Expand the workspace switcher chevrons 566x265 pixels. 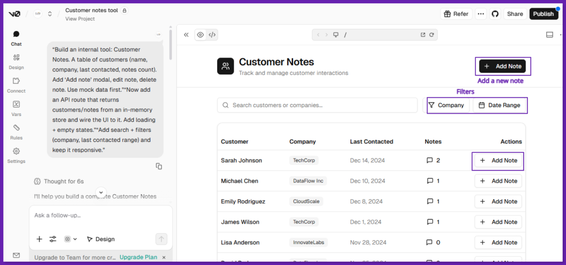click(x=50, y=14)
